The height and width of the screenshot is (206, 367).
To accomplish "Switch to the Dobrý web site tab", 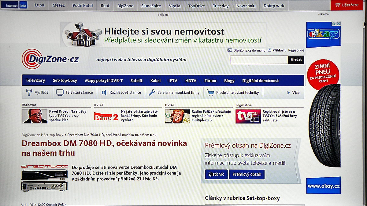I will 274,5.
